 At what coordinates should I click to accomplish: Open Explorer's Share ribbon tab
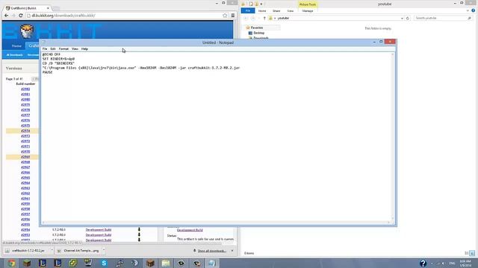point(276,10)
